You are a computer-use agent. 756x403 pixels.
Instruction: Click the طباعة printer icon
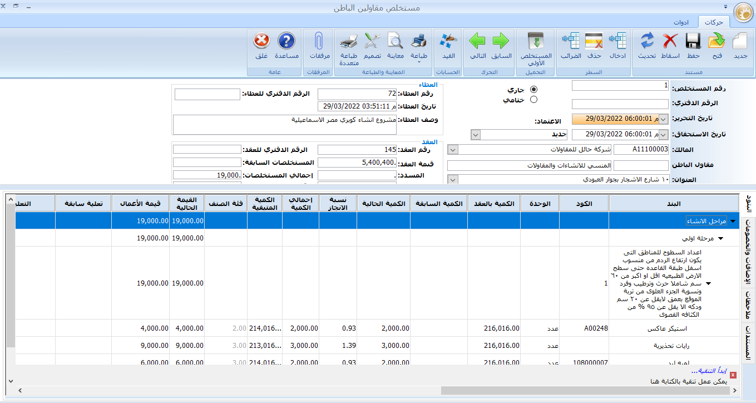(x=419, y=41)
